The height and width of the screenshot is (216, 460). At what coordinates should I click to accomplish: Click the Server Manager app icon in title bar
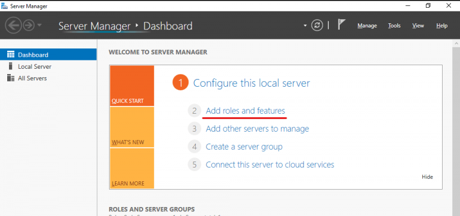point(4,6)
